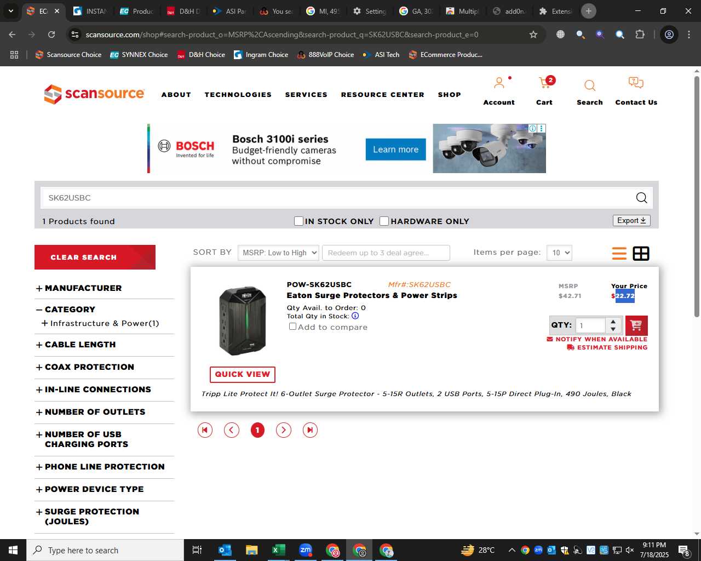The width and height of the screenshot is (701, 561).
Task: Switch to the D&H browser tab
Action: [x=185, y=11]
